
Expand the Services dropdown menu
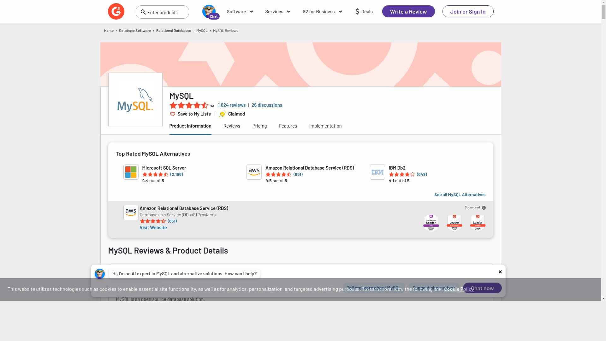277,12
